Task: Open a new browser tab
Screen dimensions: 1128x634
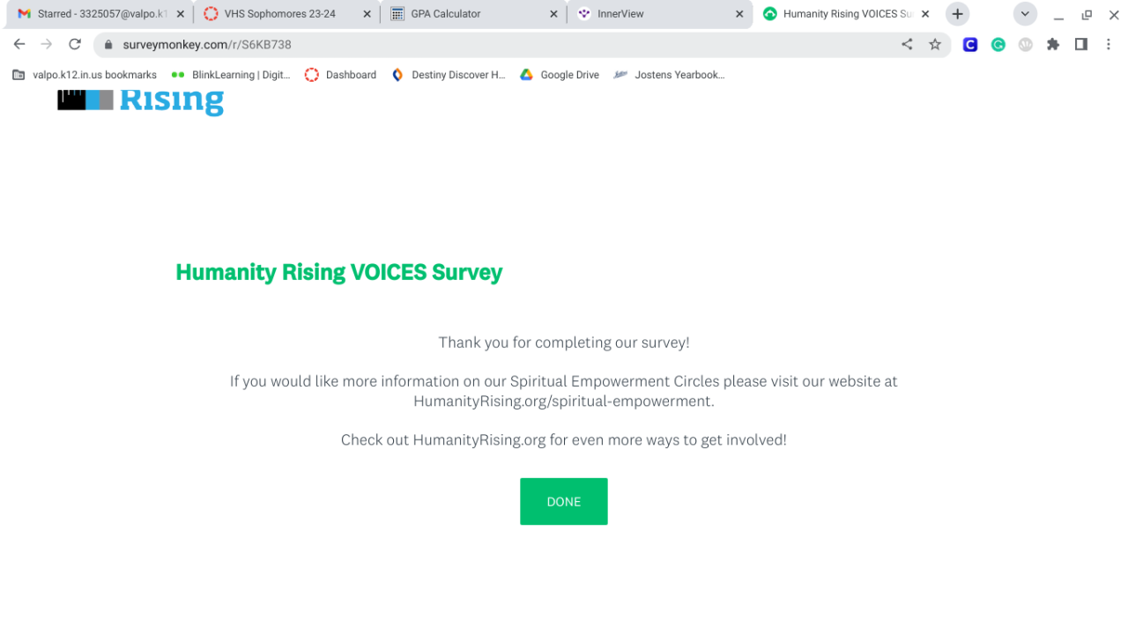Action: [x=957, y=14]
